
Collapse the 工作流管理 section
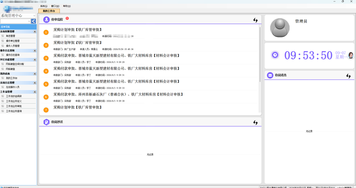pyautogui.click(x=35, y=92)
